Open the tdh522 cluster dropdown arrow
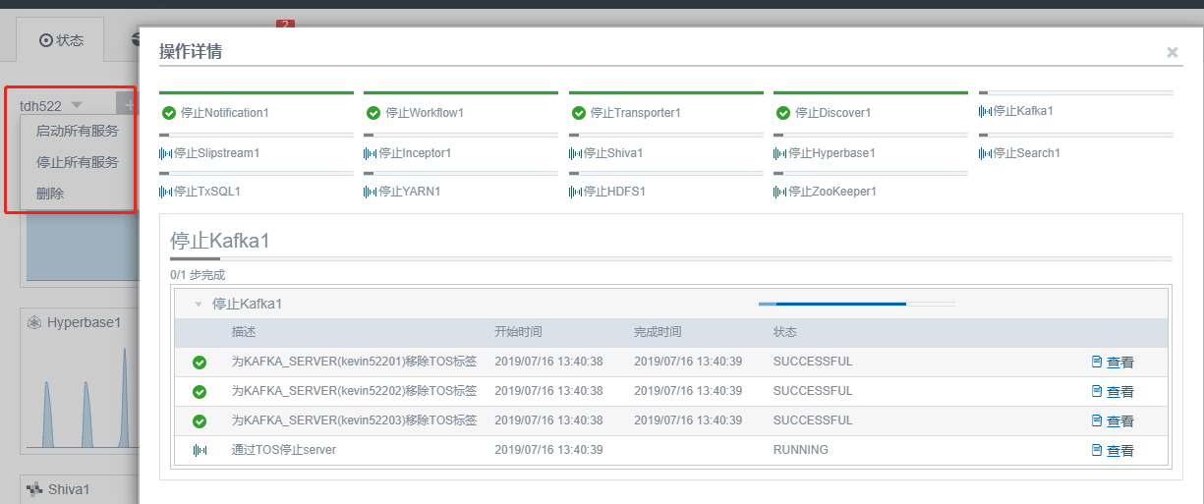 [77, 105]
